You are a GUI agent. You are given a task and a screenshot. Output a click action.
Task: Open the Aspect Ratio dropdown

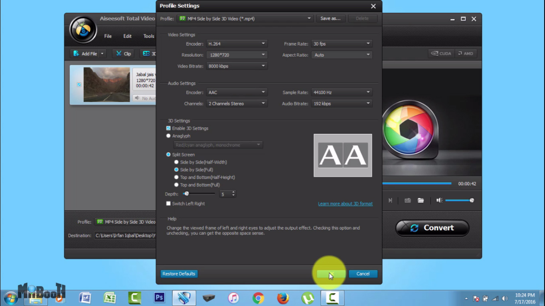coord(342,55)
